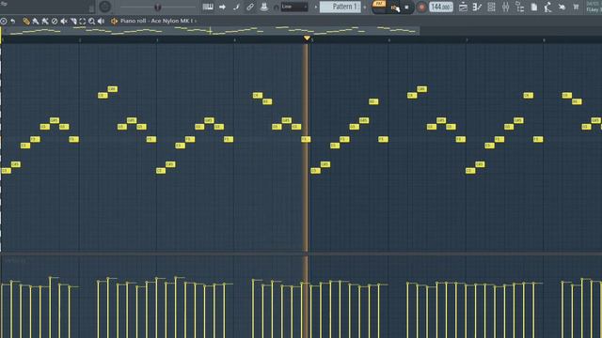
Task: Toggle the arrow icon next to keyboard
Action: pyautogui.click(x=222, y=7)
